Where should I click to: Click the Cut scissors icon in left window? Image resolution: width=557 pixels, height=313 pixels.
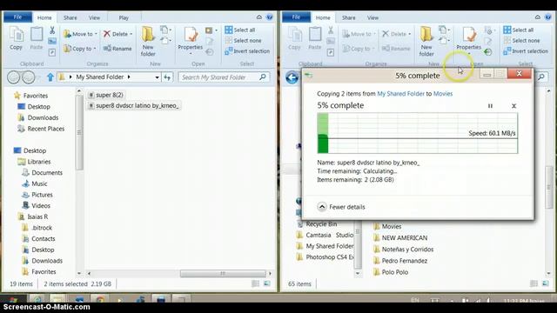tap(52, 30)
